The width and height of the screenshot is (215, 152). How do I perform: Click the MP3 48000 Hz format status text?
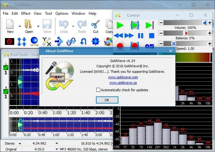pos(84,149)
